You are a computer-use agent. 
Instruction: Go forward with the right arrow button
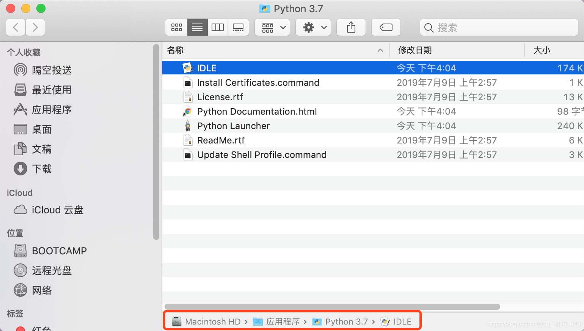point(35,27)
